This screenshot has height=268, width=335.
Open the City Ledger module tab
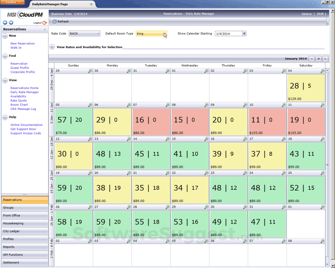tap(25, 231)
